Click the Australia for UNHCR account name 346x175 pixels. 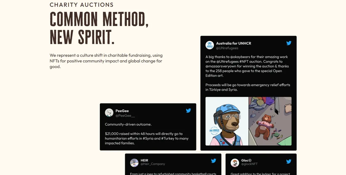pos(234,43)
